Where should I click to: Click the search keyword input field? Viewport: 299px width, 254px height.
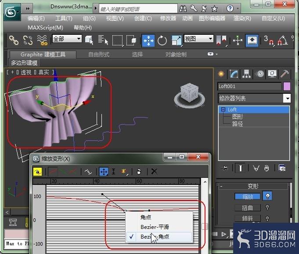click(138, 9)
